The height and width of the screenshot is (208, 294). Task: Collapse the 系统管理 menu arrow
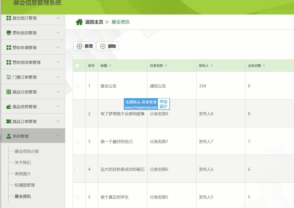[x=58, y=136]
